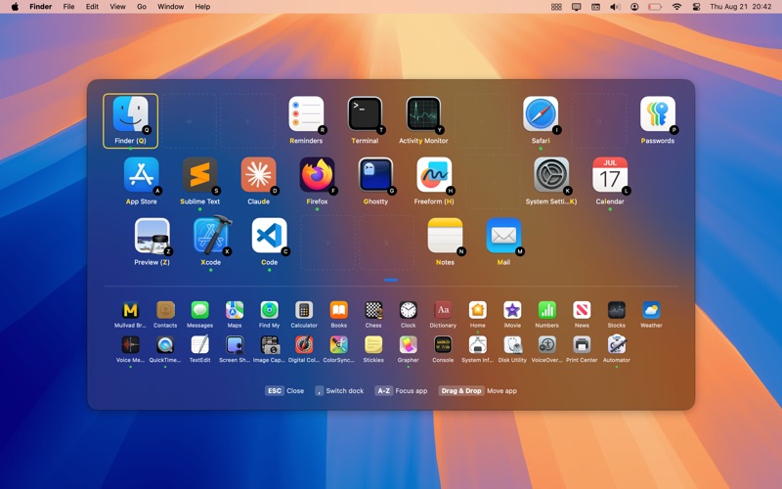Screen dimensions: 782x489
Task: Open Firefox browser
Action: pos(317,175)
